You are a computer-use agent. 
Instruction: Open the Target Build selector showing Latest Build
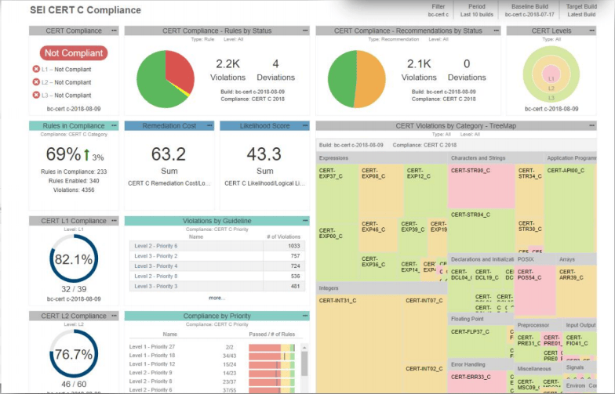pos(581,11)
